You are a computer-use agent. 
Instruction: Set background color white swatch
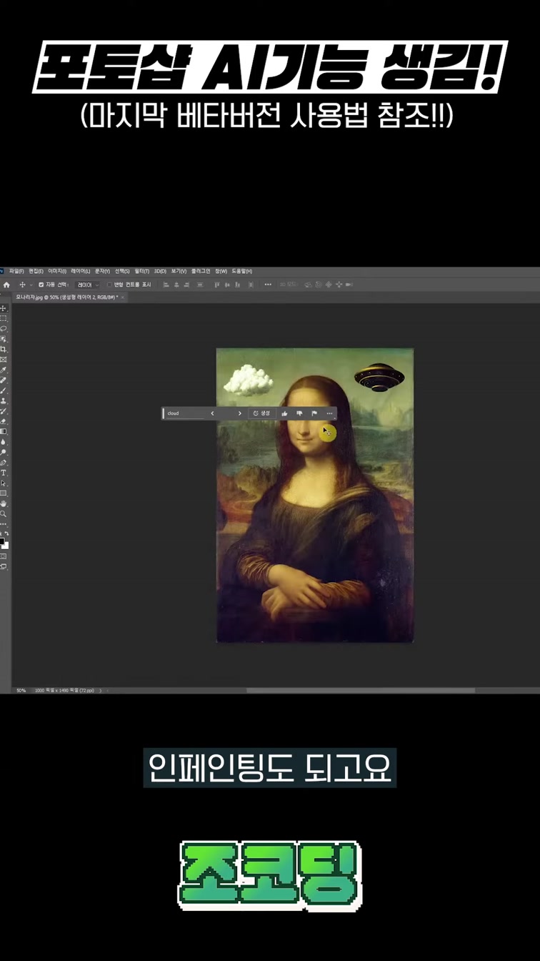pos(6,546)
